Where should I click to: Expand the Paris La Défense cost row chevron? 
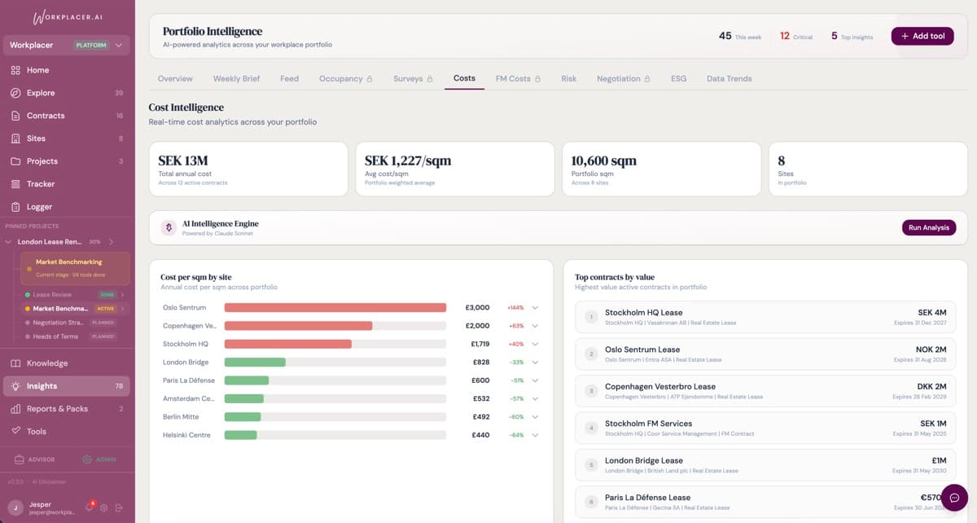535,380
